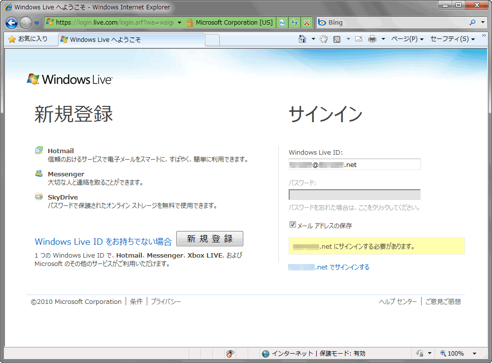Click the Messenger service icon
This screenshot has width=492, height=363.
click(39, 173)
